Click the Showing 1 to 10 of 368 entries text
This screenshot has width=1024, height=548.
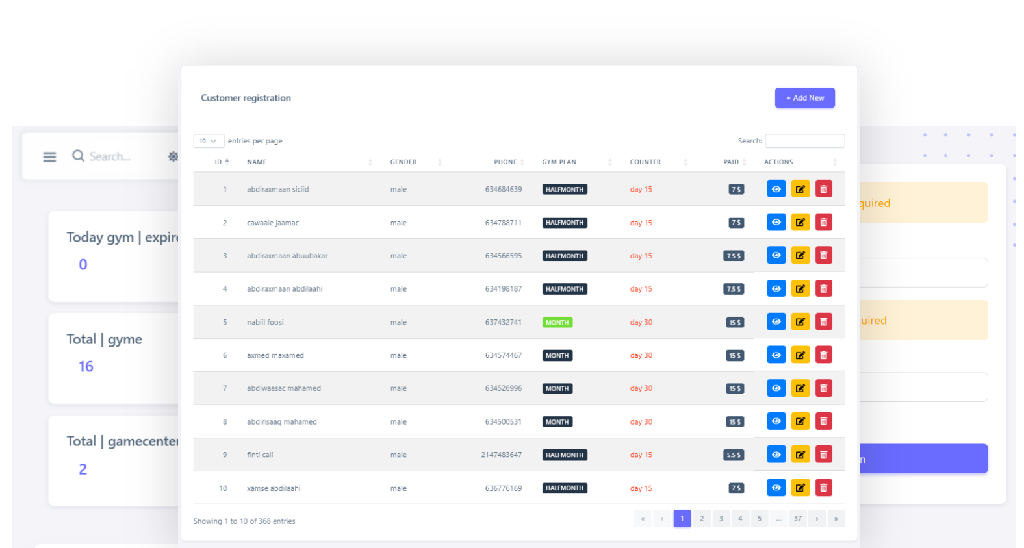click(244, 521)
